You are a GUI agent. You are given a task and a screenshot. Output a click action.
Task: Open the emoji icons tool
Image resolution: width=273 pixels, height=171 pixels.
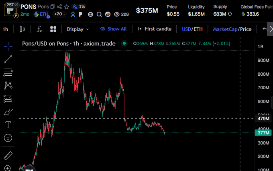[x=8, y=138]
